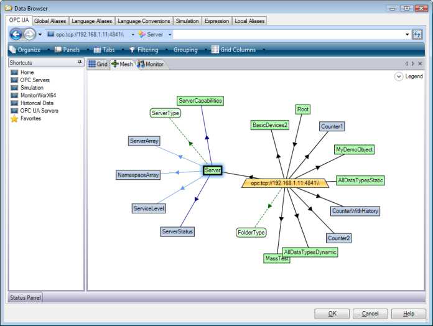Screen dimensions: 433x326
Task: Expand the Legend panel
Action: 399,77
